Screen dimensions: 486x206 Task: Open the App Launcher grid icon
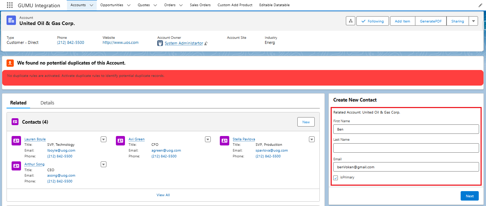(10, 5)
